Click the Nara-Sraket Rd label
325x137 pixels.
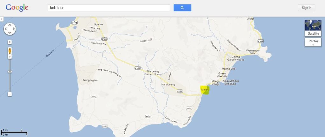pos(98,43)
